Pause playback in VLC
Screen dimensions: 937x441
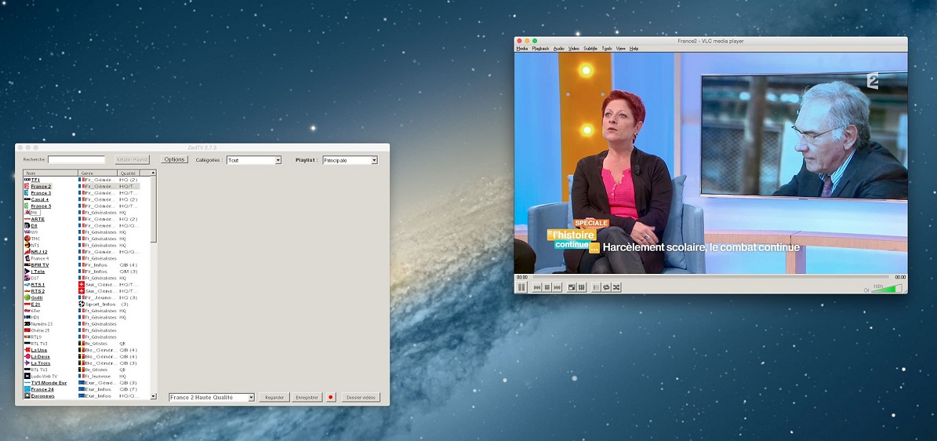(x=521, y=287)
